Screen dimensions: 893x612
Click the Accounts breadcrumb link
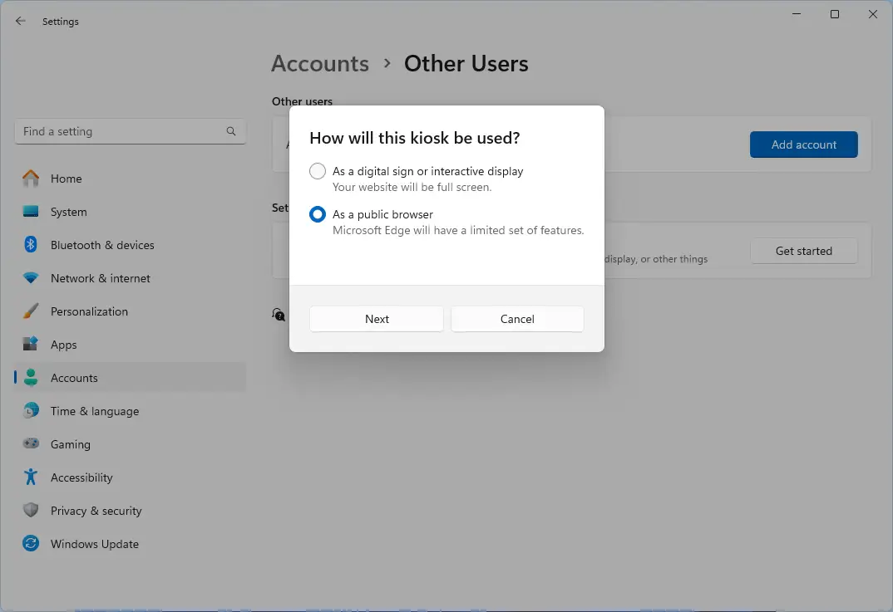click(x=320, y=64)
